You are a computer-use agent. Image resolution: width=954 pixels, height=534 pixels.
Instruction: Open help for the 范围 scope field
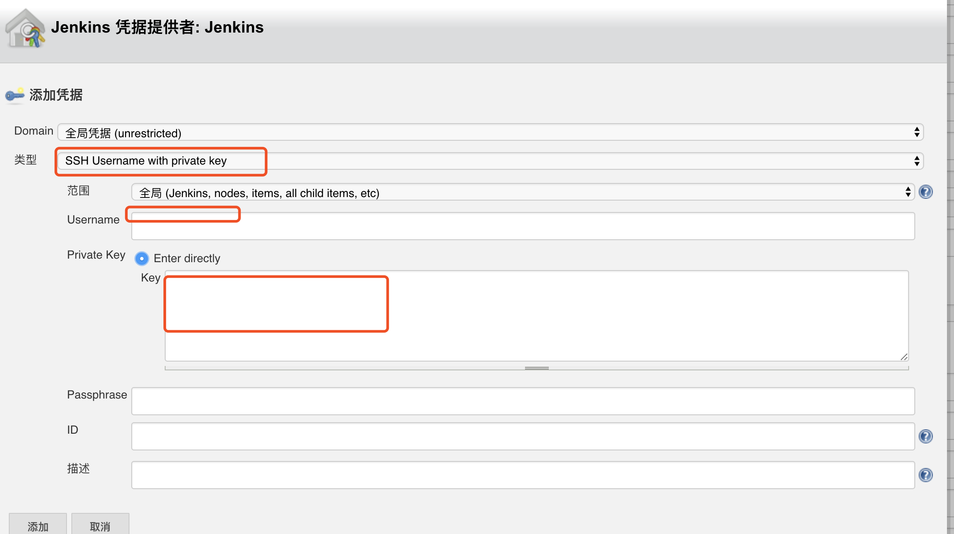tap(925, 192)
